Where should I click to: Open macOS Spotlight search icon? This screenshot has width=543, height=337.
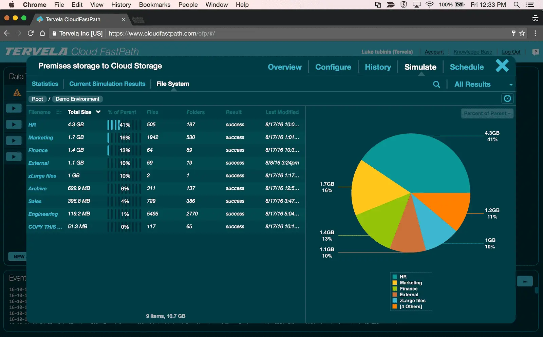pyautogui.click(x=517, y=5)
